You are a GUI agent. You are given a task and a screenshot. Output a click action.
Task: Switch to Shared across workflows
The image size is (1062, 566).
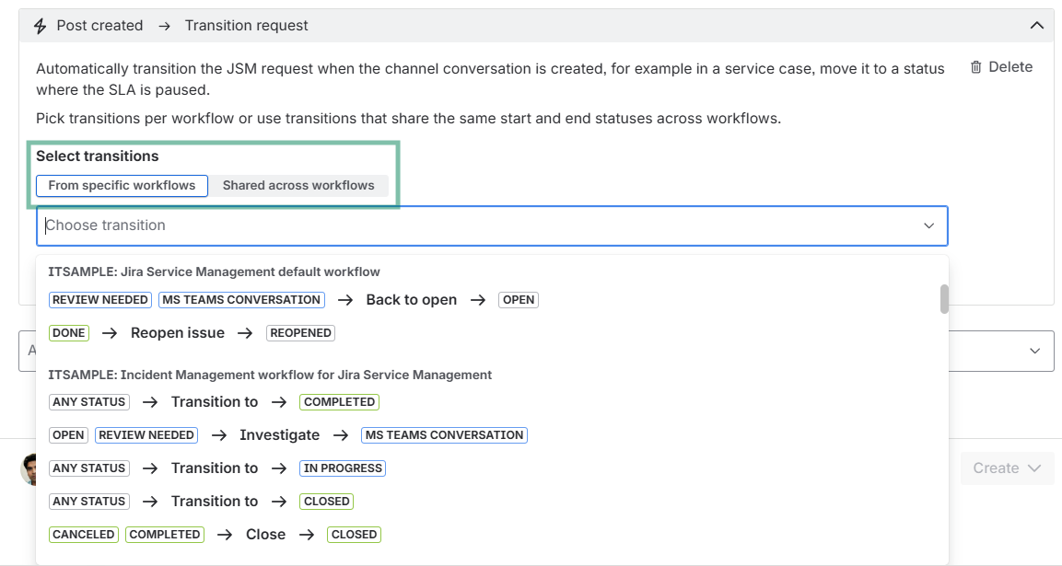click(298, 186)
